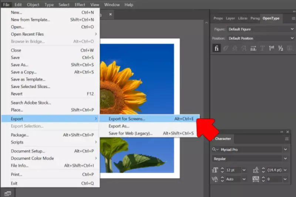Collapse the Character panel with double-arrow icon

pos(282,132)
